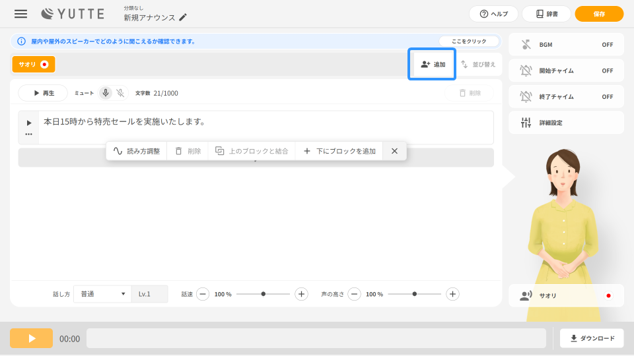Choose 読み方調整 from the block toolbar
Viewport: 634px width, 356px height.
[137, 151]
